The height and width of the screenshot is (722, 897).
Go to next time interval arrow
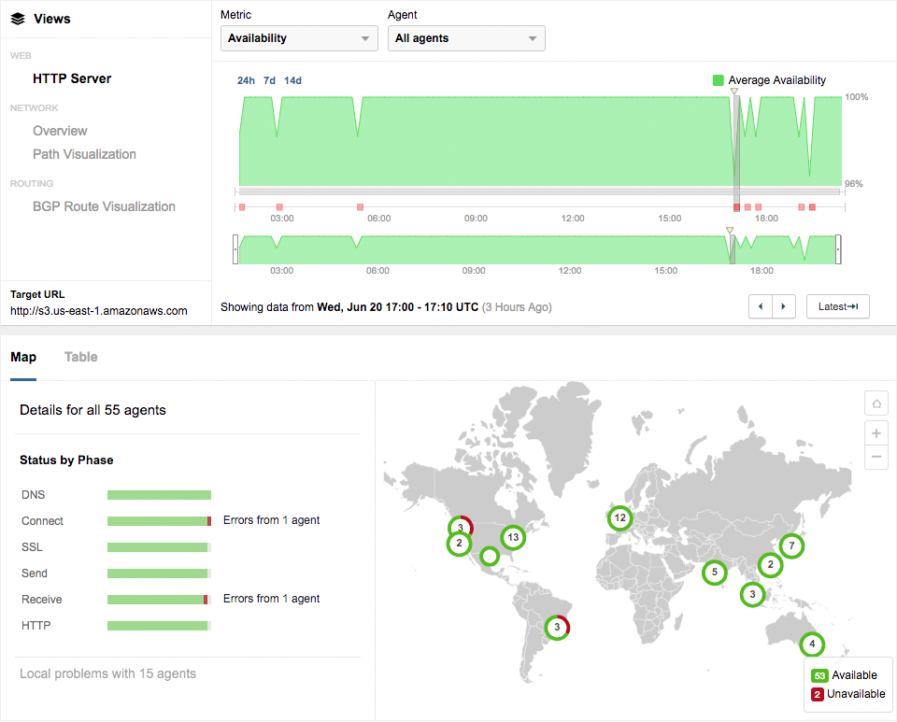tap(784, 306)
